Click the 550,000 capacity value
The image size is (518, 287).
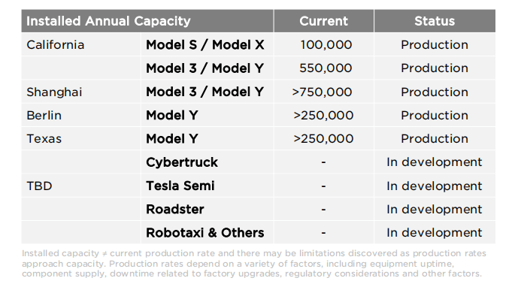point(326,68)
